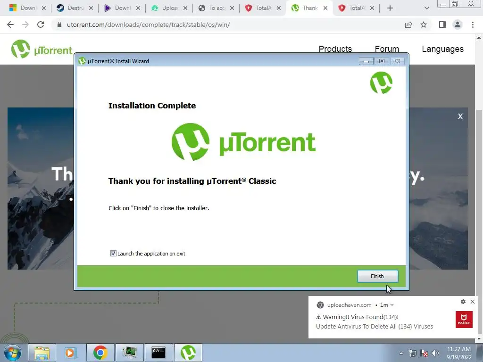
Task: Expand the uploadhaven notification chevron
Action: 392,305
